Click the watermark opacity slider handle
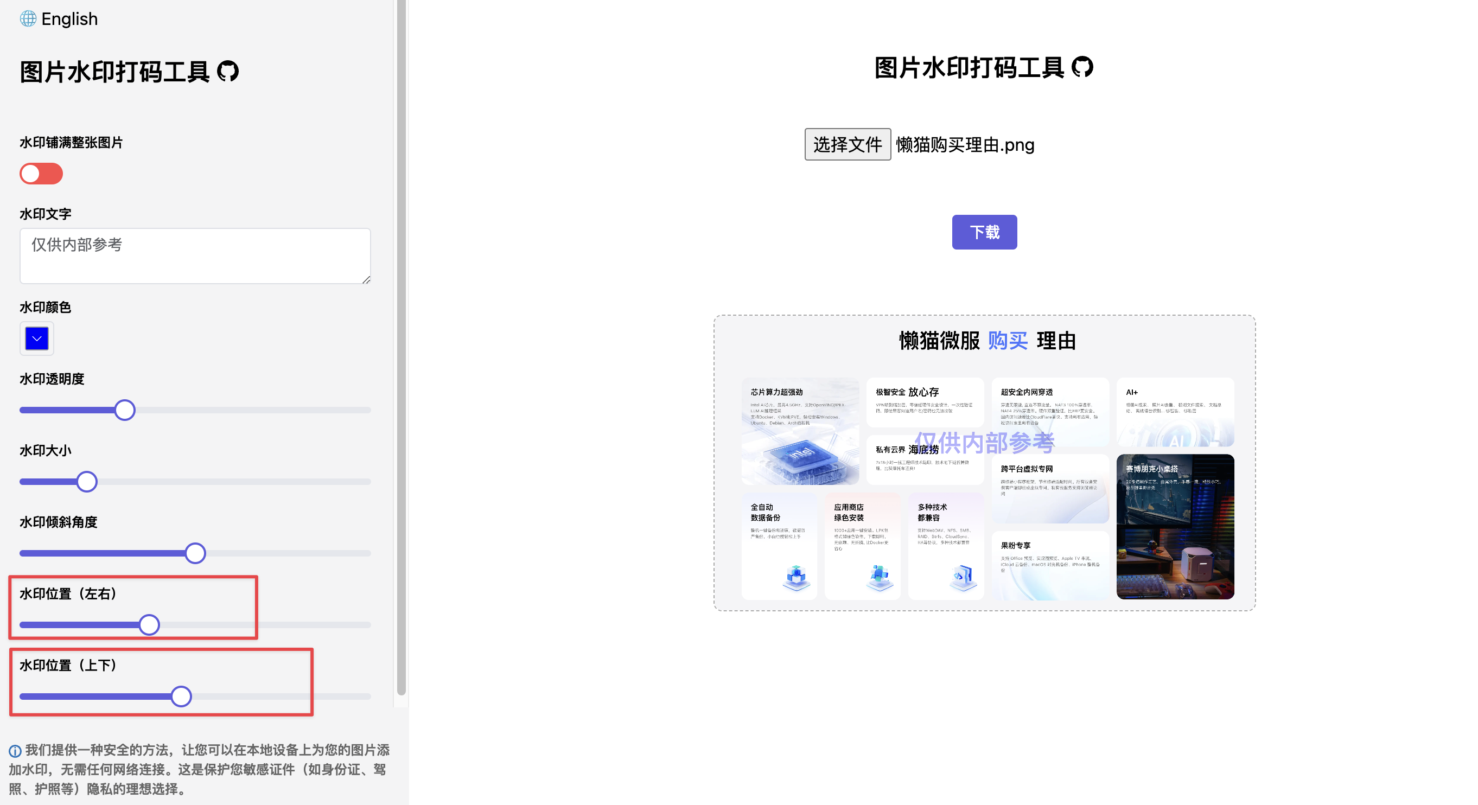This screenshot has width=1478, height=805. click(124, 410)
